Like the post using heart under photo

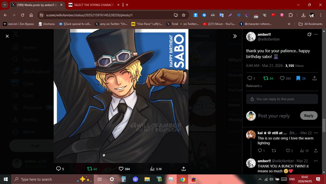(121, 169)
